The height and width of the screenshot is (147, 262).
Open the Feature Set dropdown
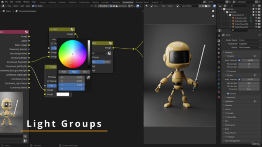(x=249, y=44)
